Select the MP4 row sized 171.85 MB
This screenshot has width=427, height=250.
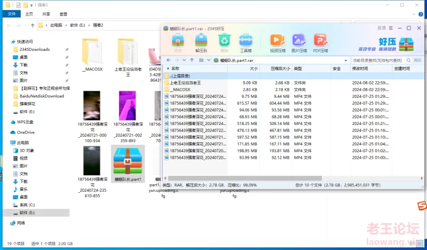293,144
